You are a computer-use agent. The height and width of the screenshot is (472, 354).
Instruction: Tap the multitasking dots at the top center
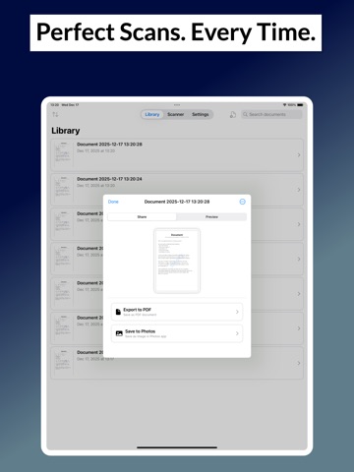177,105
